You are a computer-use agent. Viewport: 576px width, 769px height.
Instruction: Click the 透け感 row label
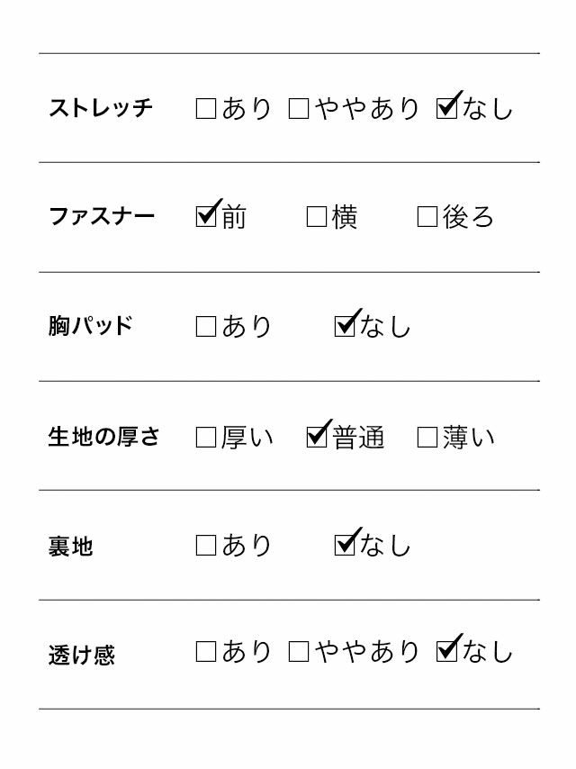(x=82, y=655)
